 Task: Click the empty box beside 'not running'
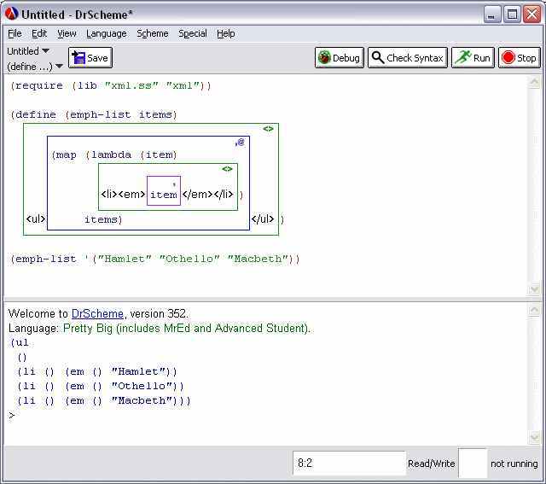click(x=473, y=464)
